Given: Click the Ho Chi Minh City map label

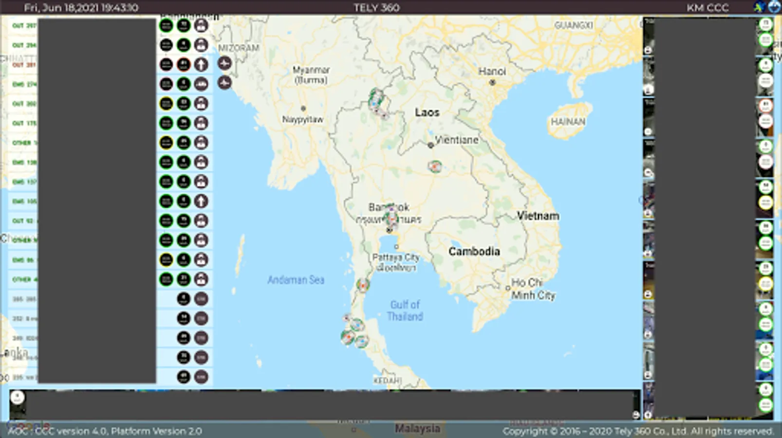Looking at the screenshot, I should pos(533,289).
